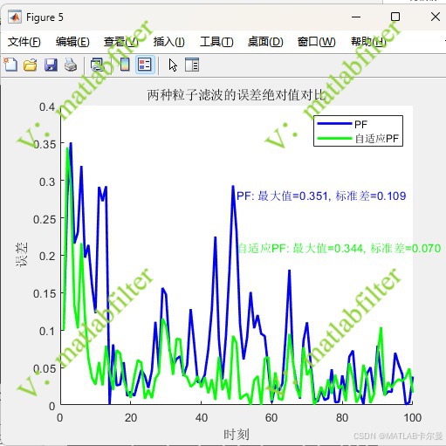Screen dimensions: 446x446
Task: Select the Edit Plot arrow tool
Action: click(x=173, y=65)
